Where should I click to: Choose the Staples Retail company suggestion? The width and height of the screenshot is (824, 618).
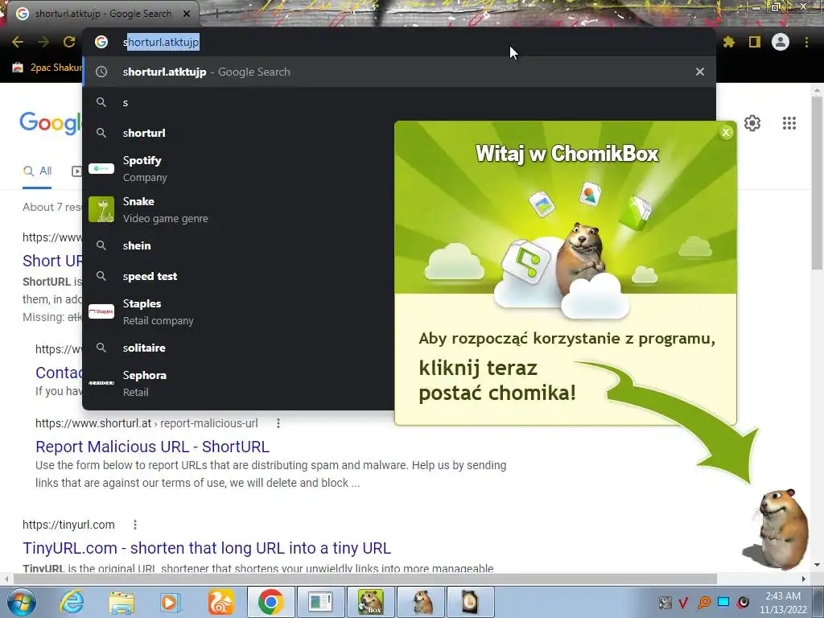point(237,311)
